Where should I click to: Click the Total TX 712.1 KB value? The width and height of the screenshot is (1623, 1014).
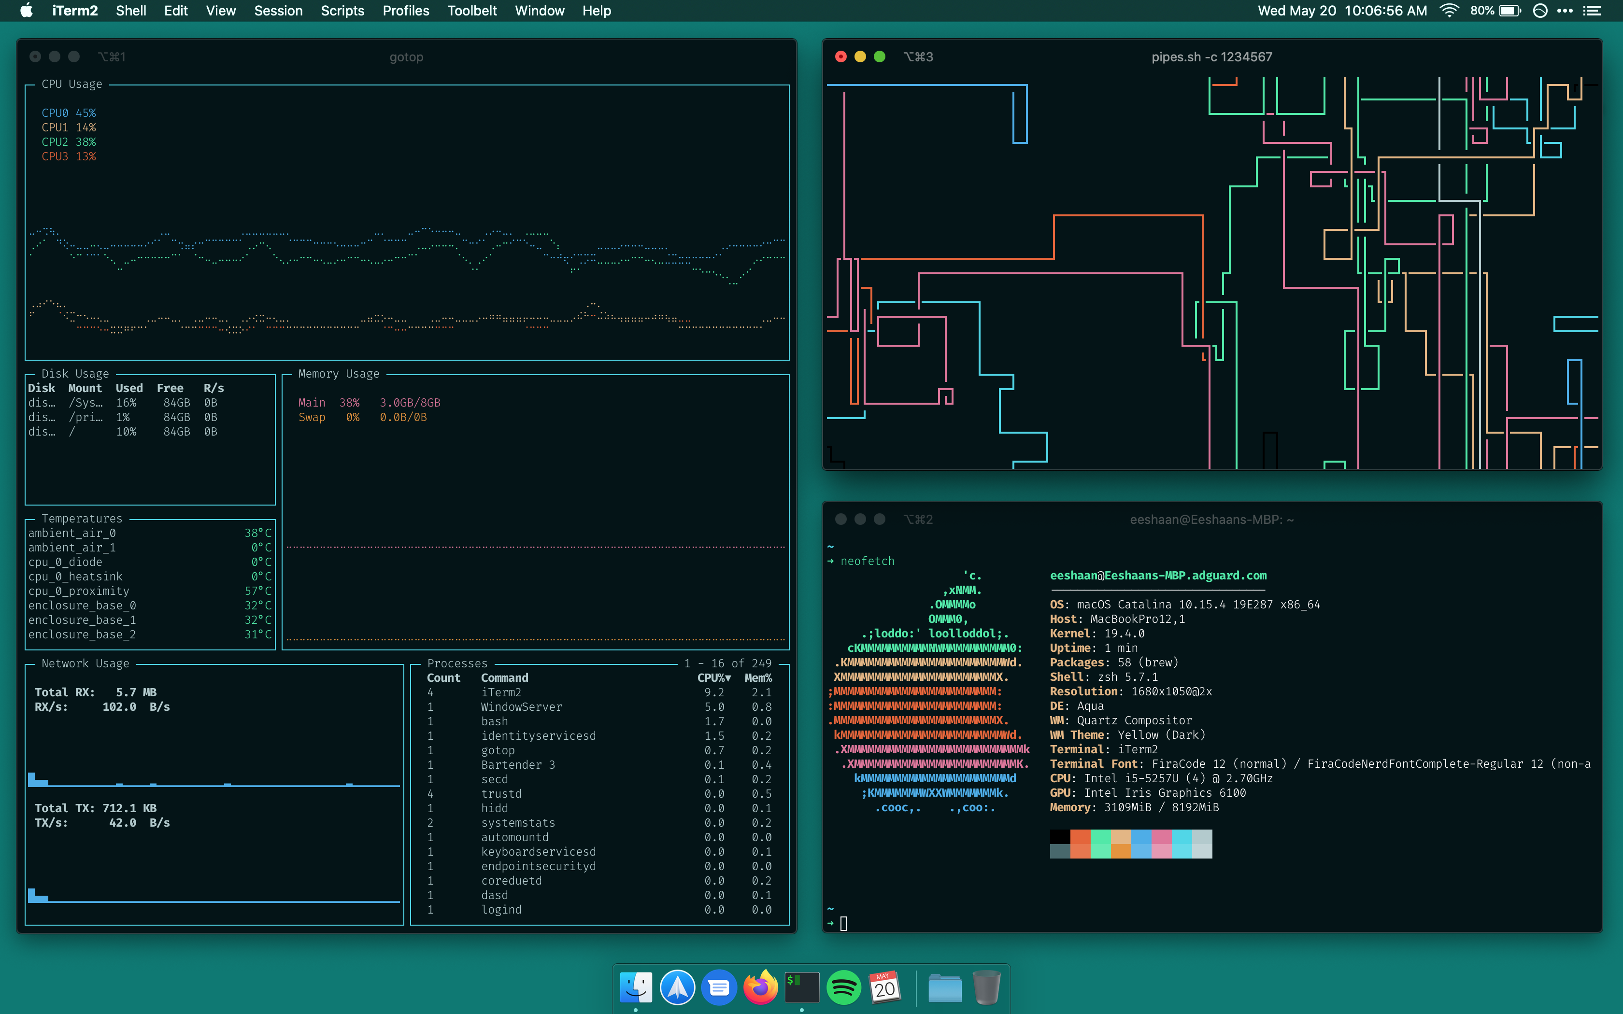(129, 808)
